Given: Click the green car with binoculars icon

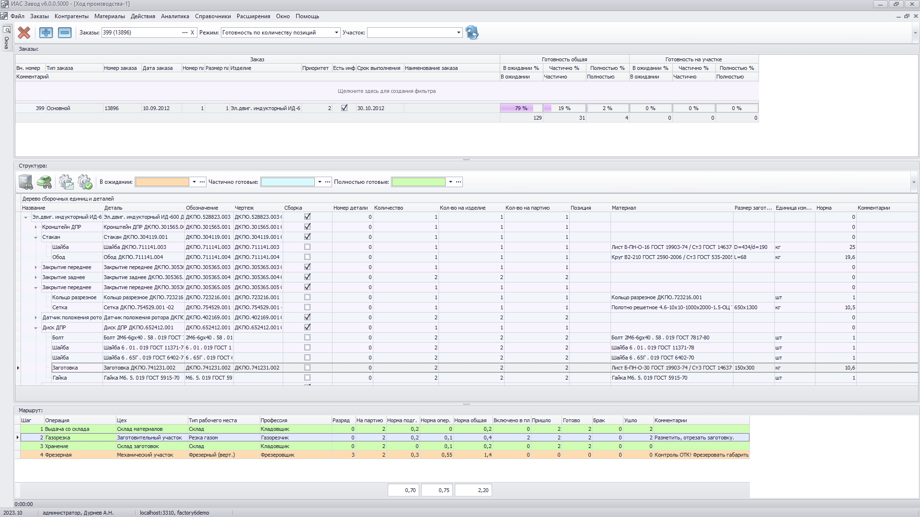Looking at the screenshot, I should [x=45, y=182].
